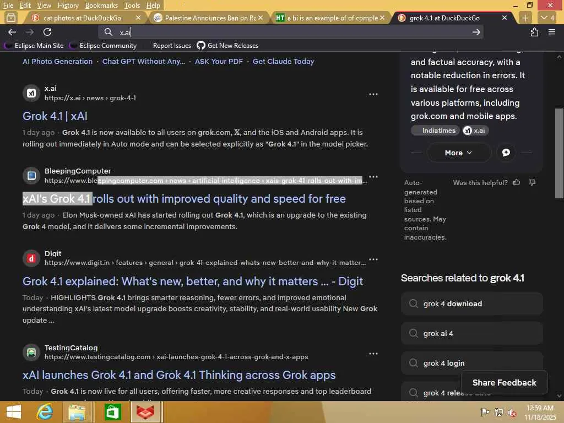Click the volume icon in system tray

[512, 412]
